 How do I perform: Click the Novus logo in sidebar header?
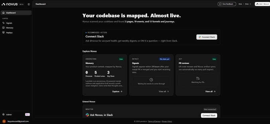(x=10, y=4)
